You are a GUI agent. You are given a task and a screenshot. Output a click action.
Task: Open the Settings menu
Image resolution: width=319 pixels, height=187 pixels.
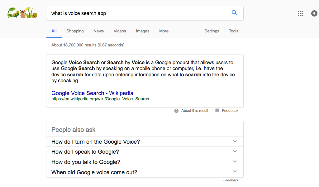212,31
